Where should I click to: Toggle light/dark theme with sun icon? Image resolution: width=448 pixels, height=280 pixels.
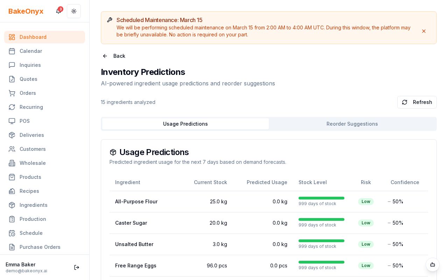pyautogui.click(x=74, y=11)
